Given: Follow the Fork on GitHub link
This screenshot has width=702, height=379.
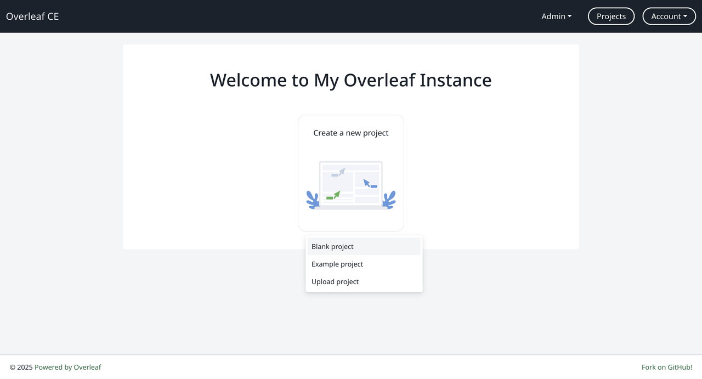Looking at the screenshot, I should (667, 367).
